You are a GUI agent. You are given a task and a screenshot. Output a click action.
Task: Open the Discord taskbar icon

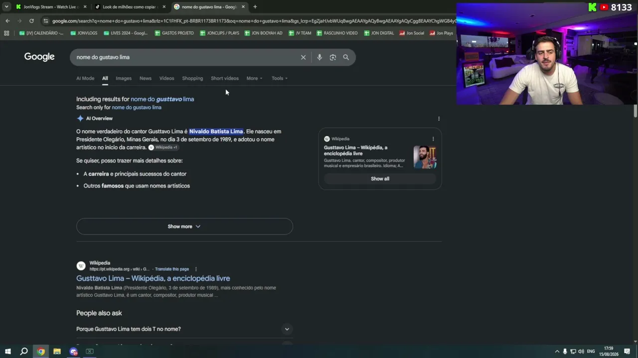pos(73,352)
